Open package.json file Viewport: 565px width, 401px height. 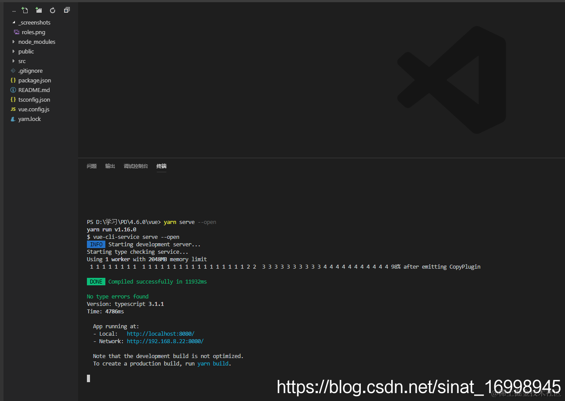[x=35, y=80]
